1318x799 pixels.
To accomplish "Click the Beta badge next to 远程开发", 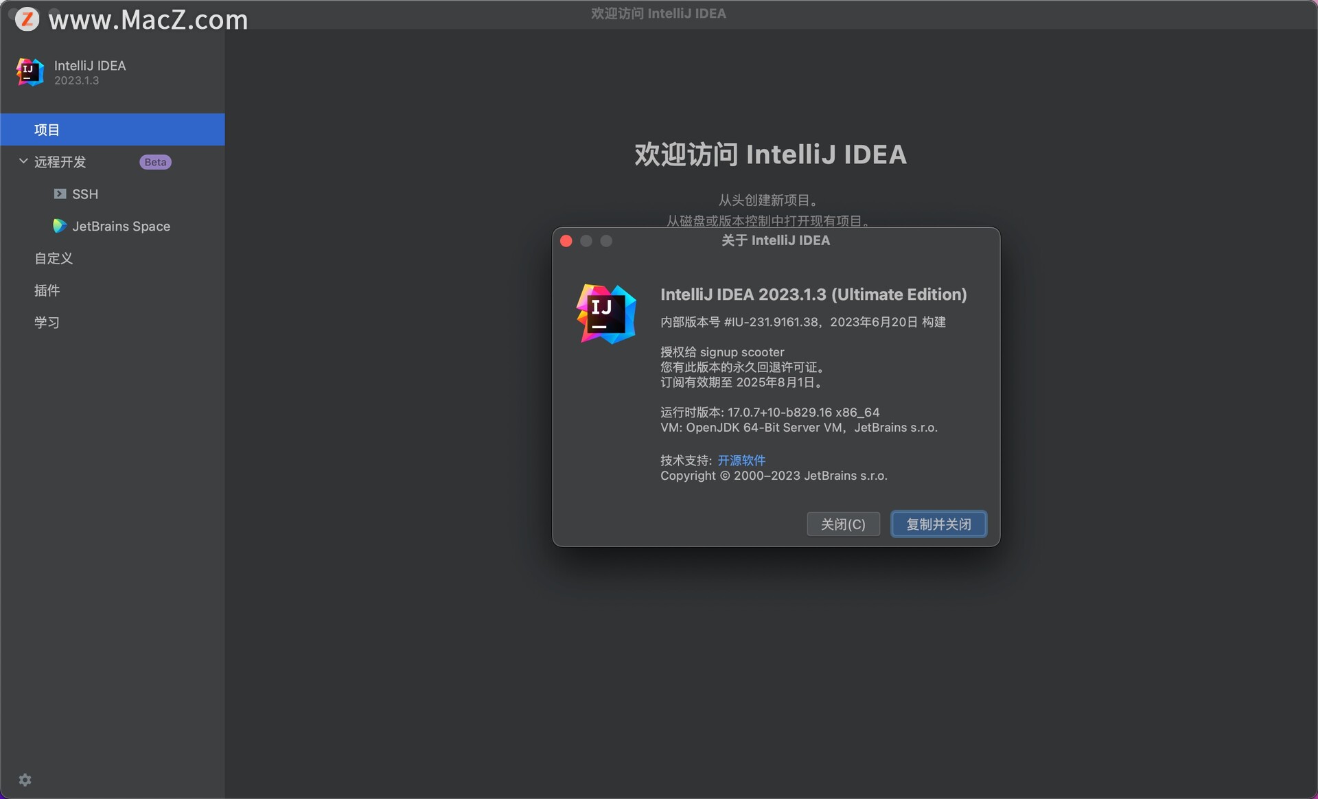I will tap(154, 161).
